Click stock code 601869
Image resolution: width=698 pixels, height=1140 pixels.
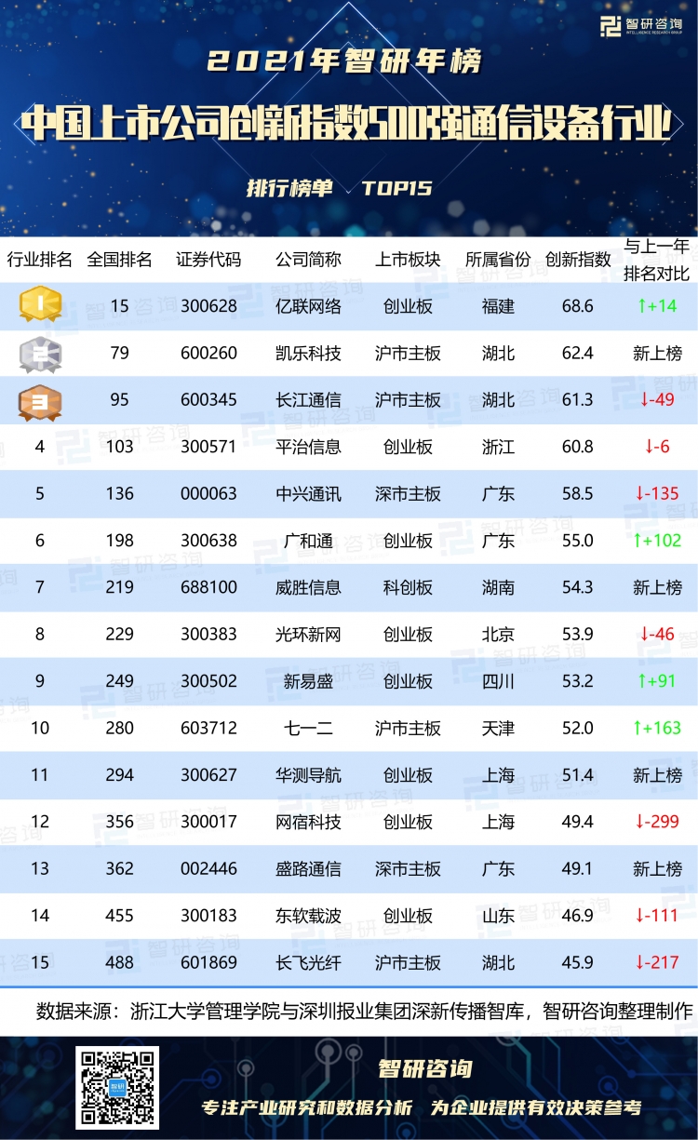pyautogui.click(x=208, y=962)
